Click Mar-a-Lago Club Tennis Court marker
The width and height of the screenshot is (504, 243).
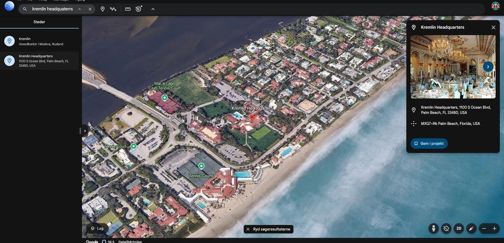tap(165, 98)
